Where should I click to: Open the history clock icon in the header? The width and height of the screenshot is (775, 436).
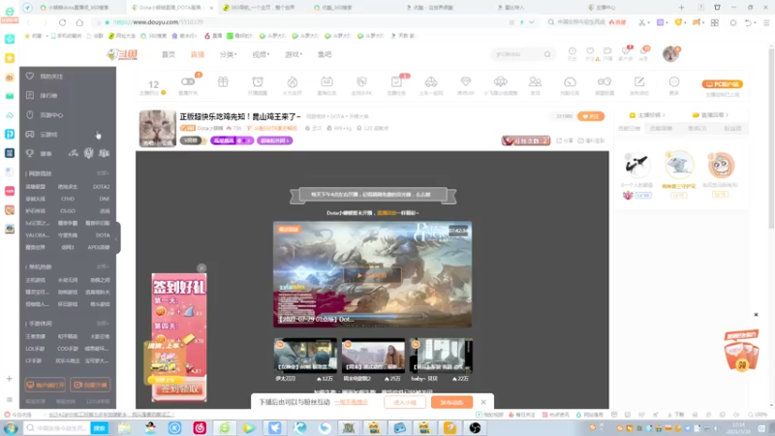tap(572, 51)
